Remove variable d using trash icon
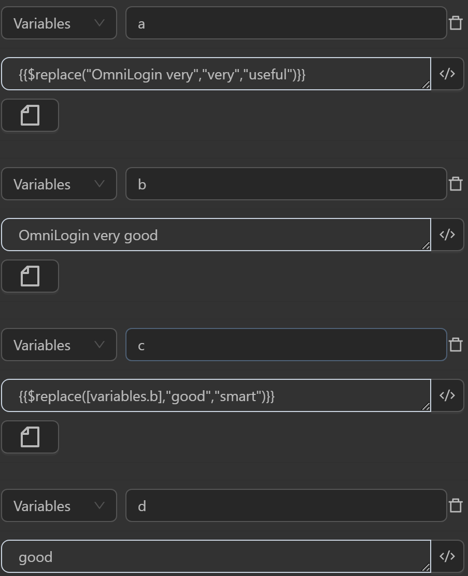468x576 pixels. click(456, 505)
